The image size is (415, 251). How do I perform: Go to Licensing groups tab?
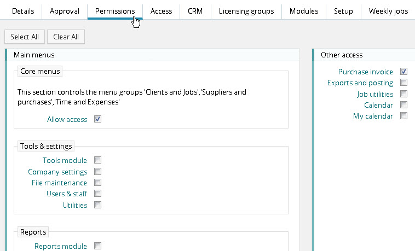coord(246,11)
